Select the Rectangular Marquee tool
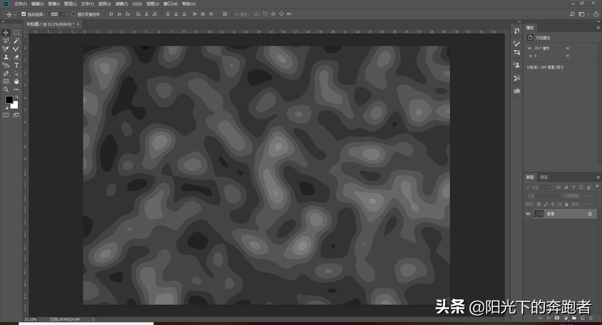Viewport: 602px width, 325px height. pyautogui.click(x=17, y=33)
